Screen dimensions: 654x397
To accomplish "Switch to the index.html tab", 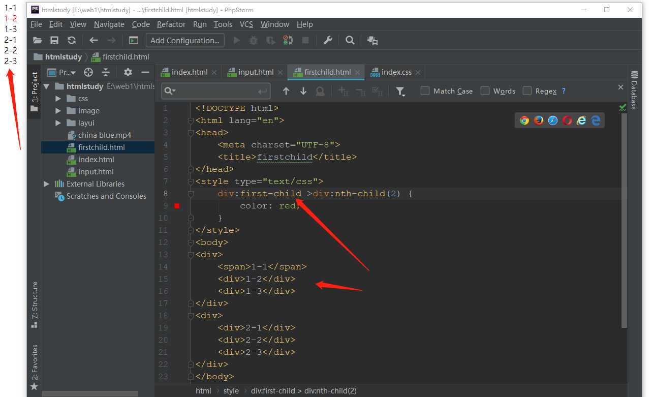I will [x=189, y=72].
